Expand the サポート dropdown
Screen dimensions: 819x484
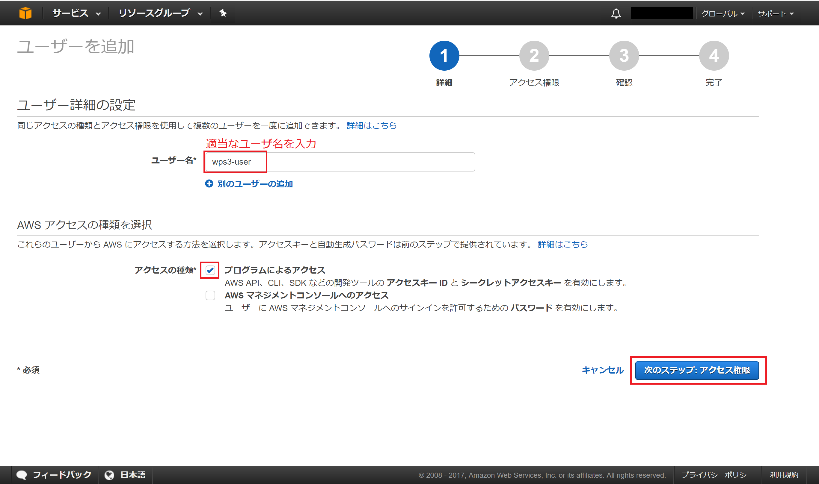(775, 14)
